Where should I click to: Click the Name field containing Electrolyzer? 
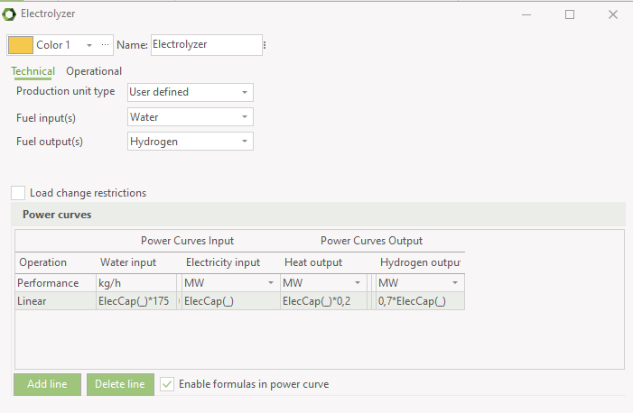pos(207,45)
